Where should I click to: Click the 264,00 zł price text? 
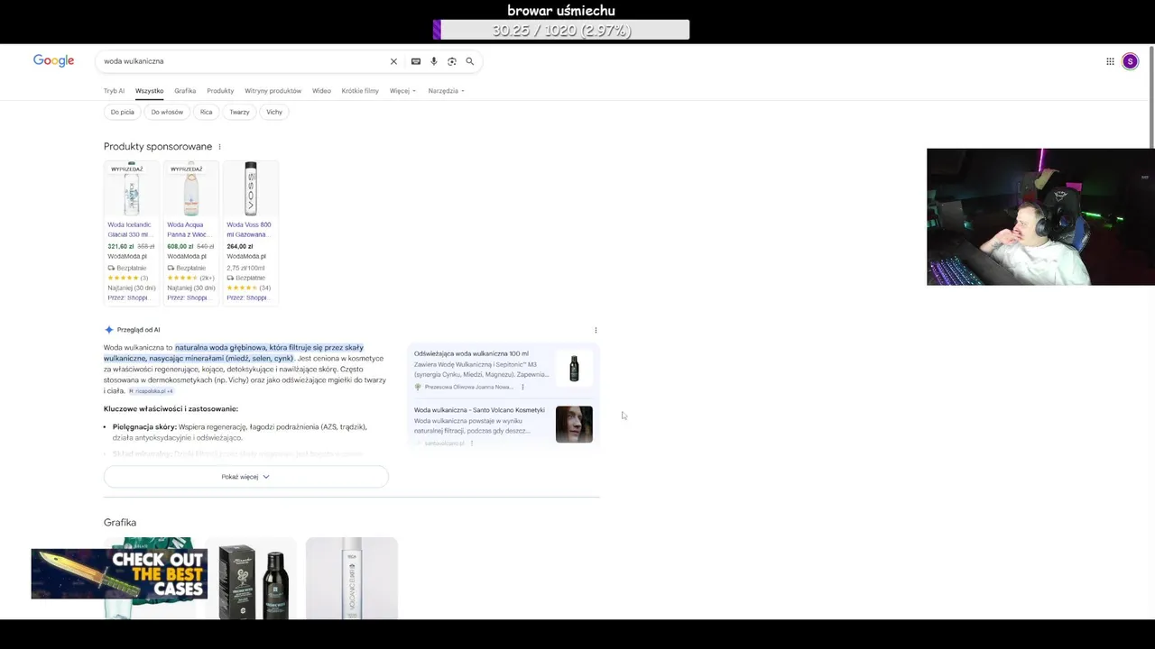click(239, 246)
